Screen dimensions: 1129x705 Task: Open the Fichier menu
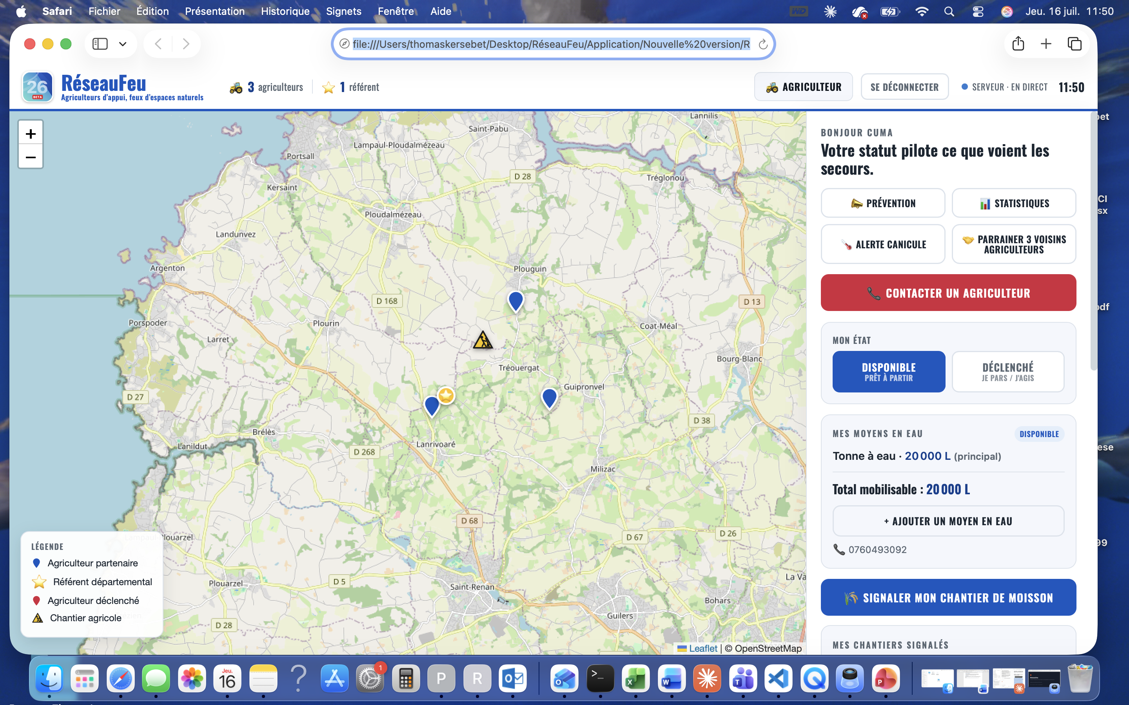pyautogui.click(x=104, y=11)
